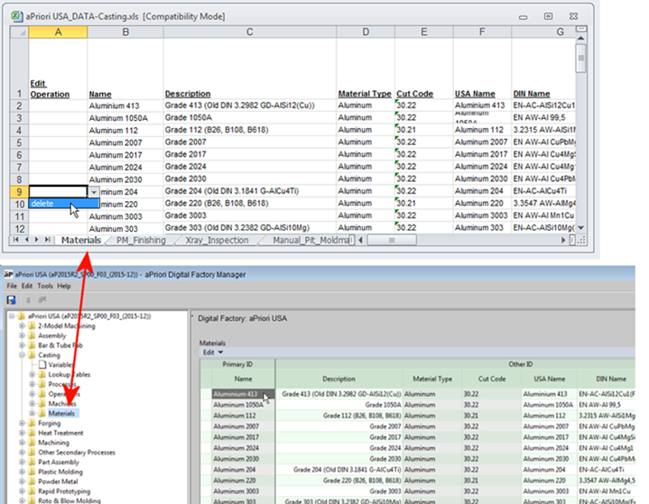Open the File menu

[x=12, y=286]
